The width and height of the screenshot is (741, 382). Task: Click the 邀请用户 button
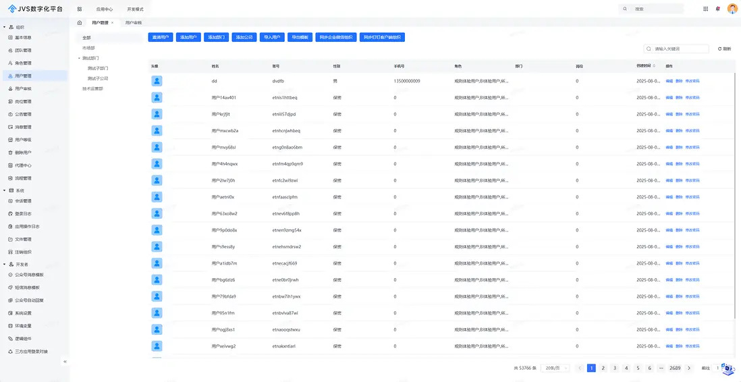pos(161,37)
